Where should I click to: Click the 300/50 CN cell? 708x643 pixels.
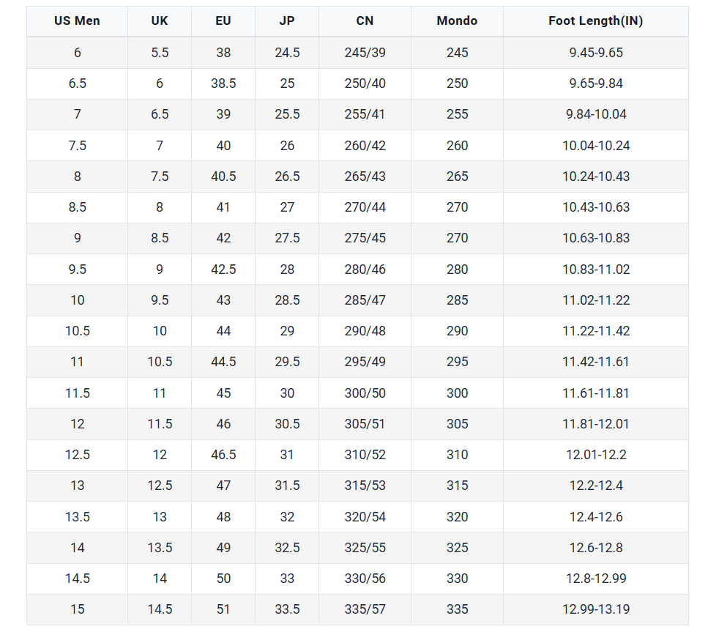click(x=365, y=393)
